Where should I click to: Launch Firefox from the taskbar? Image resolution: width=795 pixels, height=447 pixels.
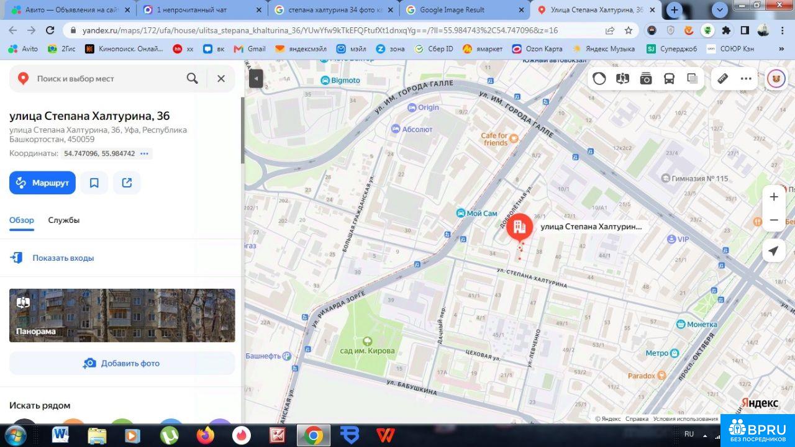pos(205,435)
